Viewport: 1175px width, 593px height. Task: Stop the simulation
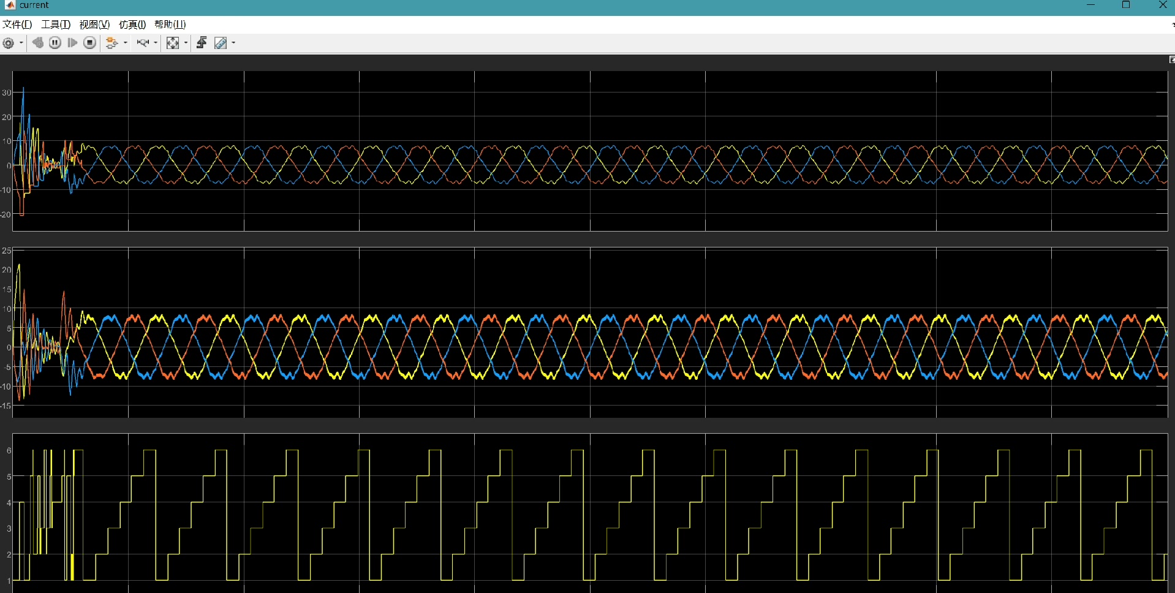pyautogui.click(x=90, y=43)
